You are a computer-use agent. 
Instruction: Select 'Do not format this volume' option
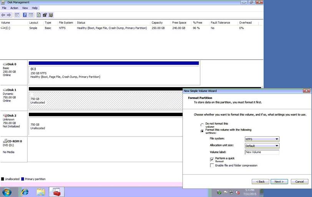(202, 125)
